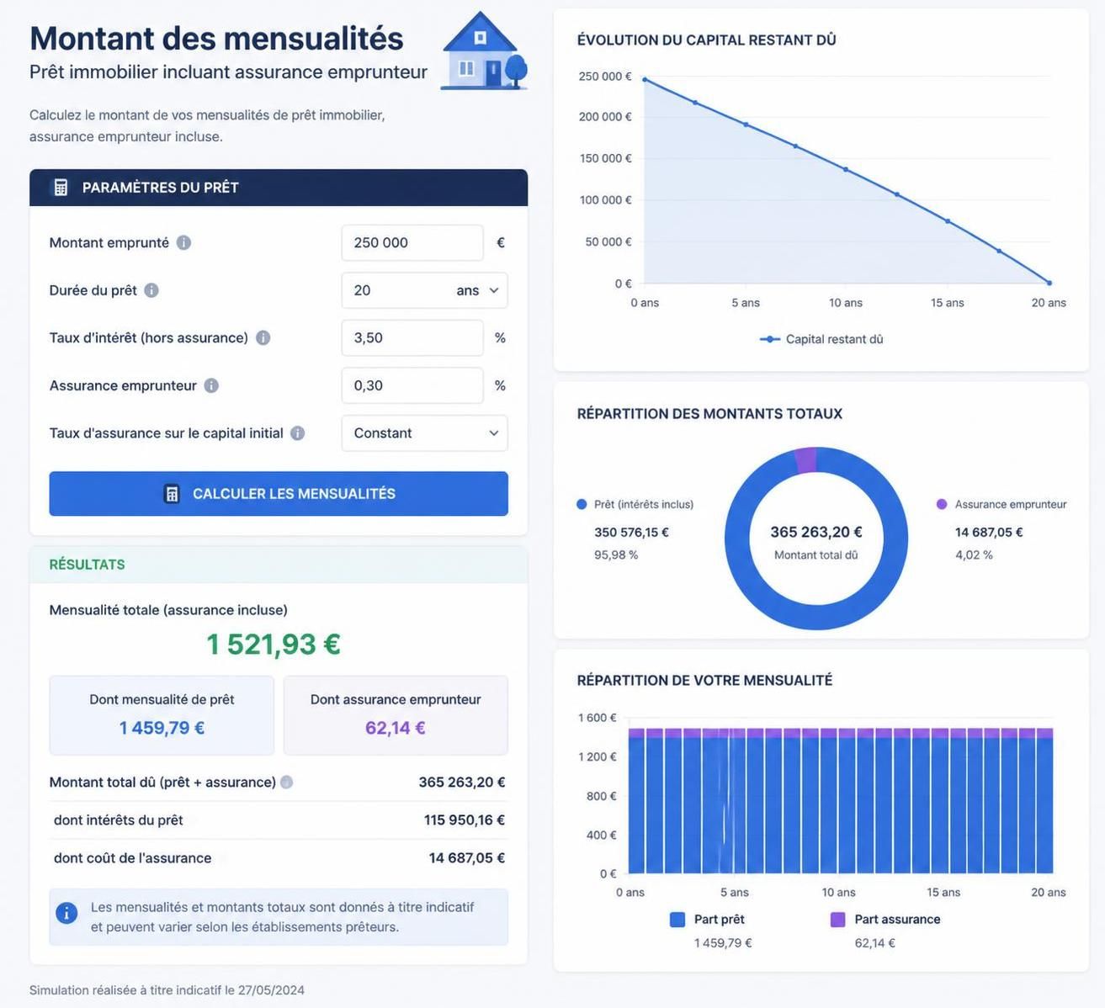1105x1008 pixels.
Task: Click the 14 687,05 € value in dont coût de l'assurance row
Action: tap(467, 858)
